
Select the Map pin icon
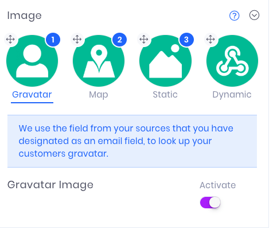pos(99,61)
